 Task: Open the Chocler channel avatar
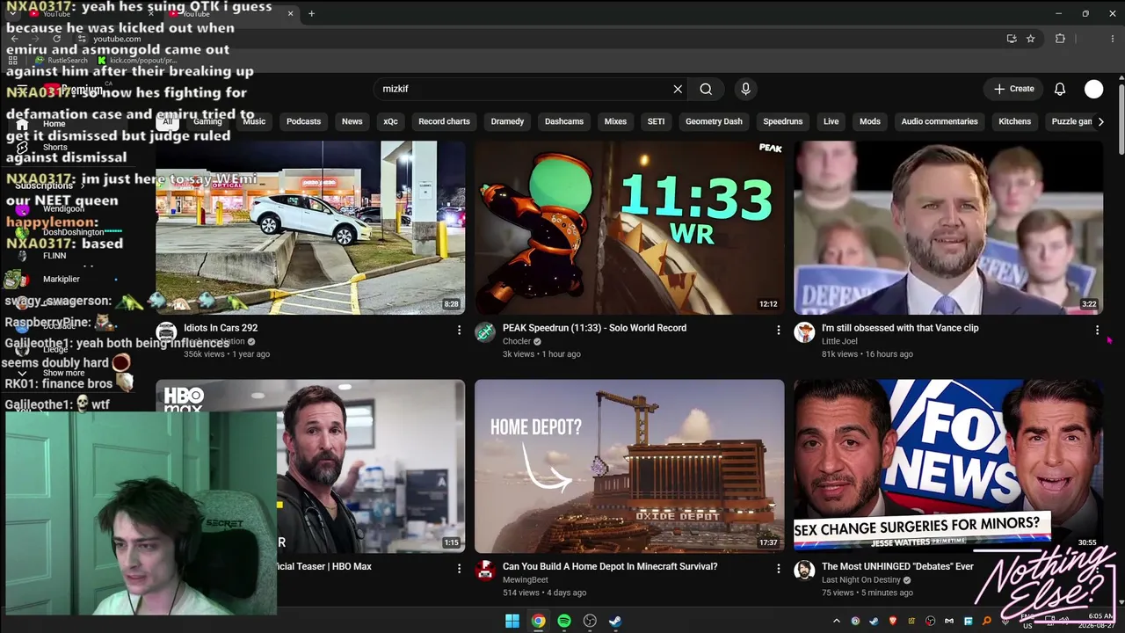[485, 332]
